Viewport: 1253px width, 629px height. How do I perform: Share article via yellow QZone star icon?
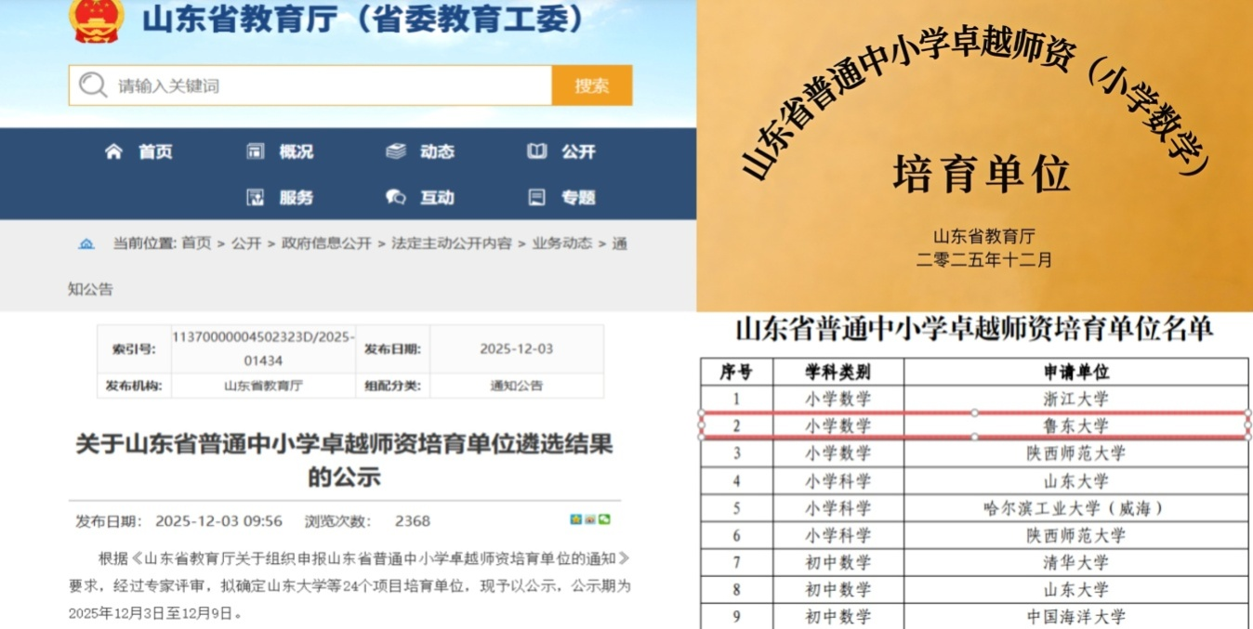pos(576,519)
